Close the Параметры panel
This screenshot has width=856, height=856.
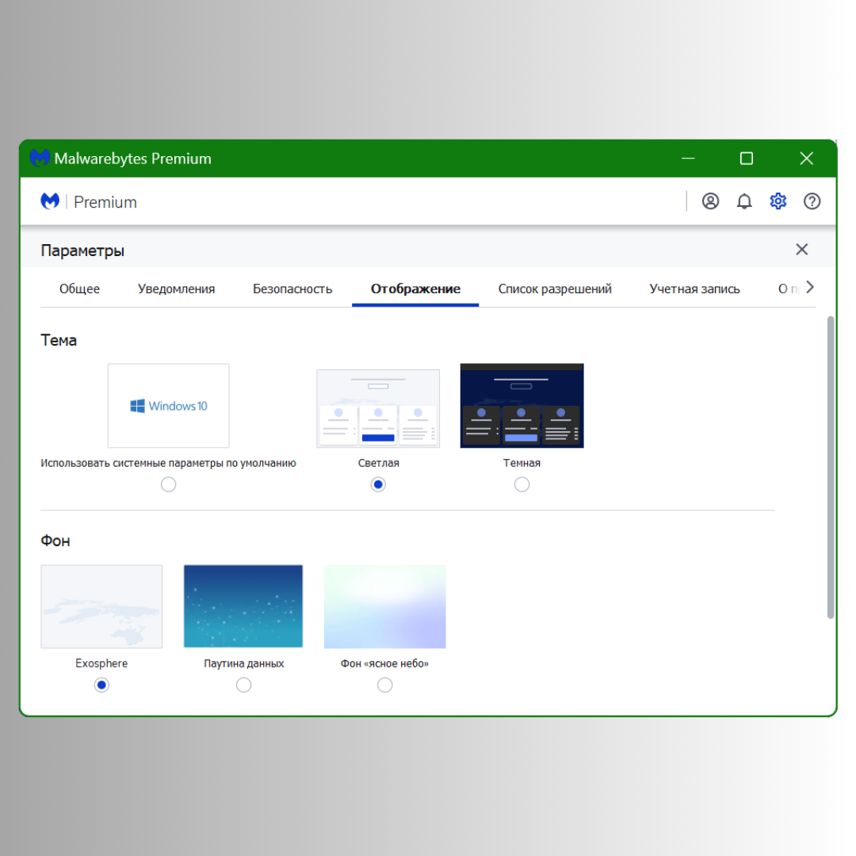click(x=801, y=250)
